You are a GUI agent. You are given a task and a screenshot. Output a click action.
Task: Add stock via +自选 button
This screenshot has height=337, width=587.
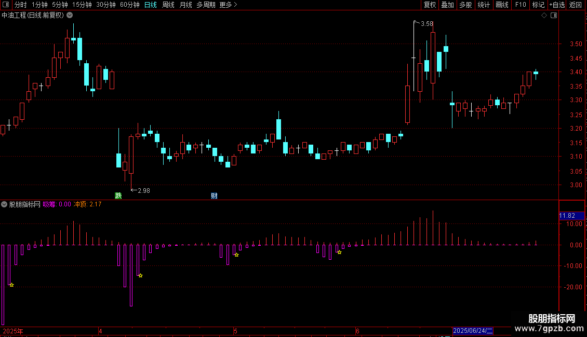557,5
